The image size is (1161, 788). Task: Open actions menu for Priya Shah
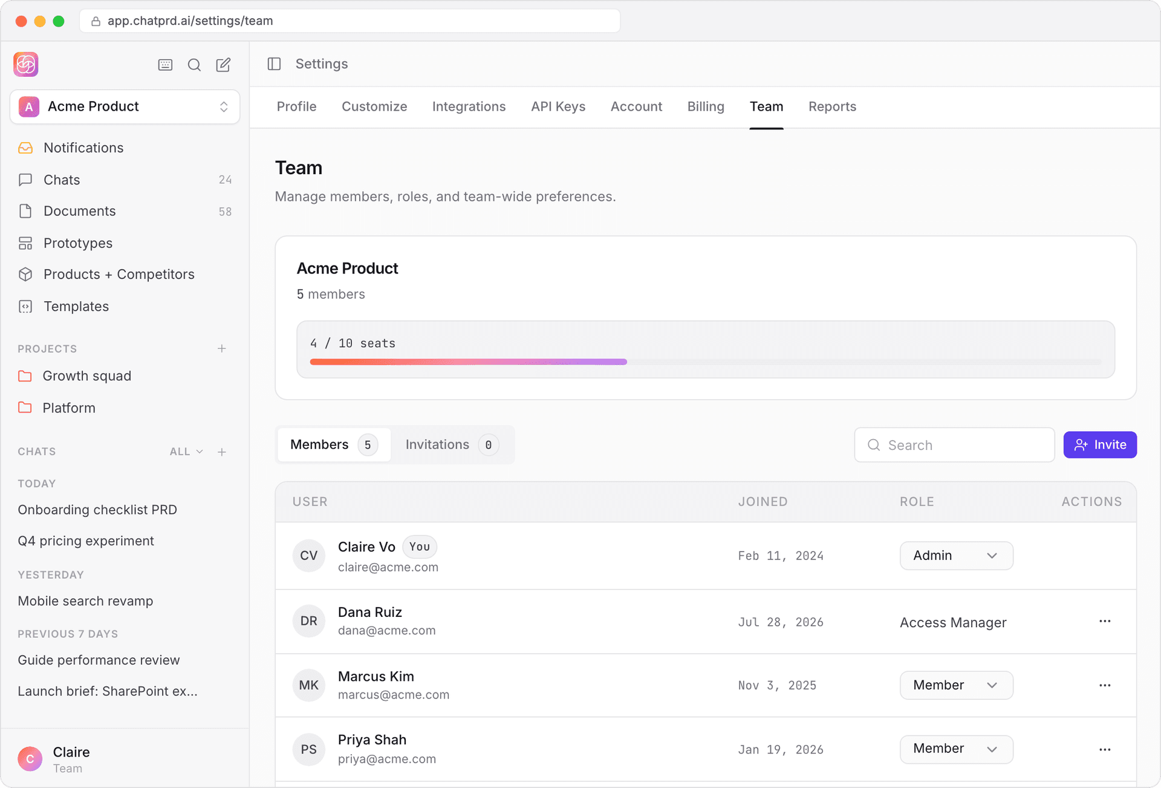(1105, 750)
